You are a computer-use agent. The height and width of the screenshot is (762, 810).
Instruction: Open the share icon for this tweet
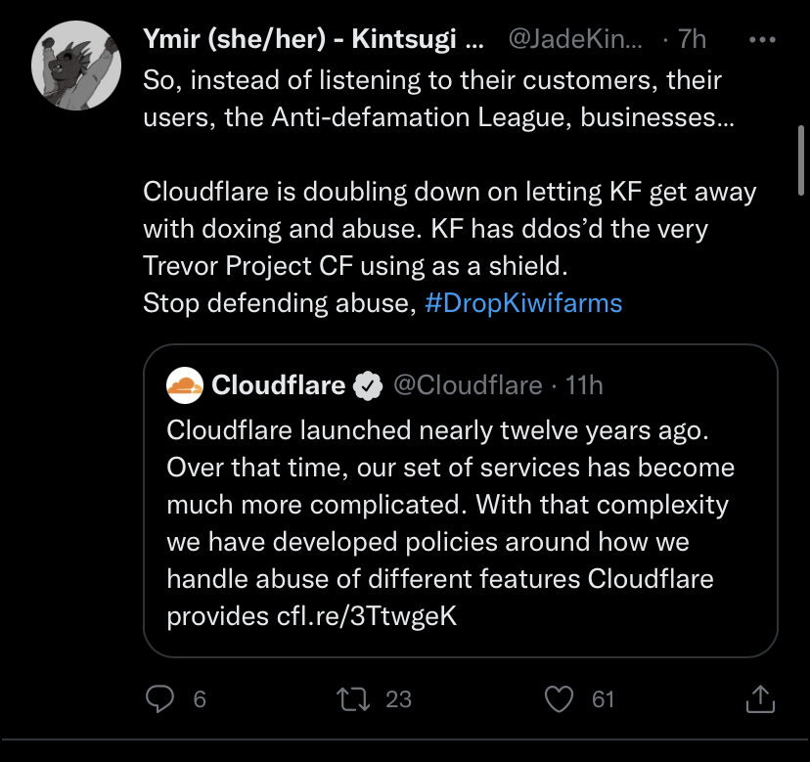[x=760, y=699]
